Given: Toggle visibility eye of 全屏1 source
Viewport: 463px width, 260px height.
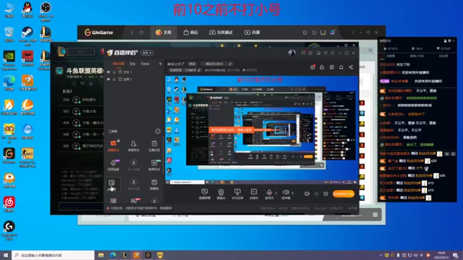Looking at the screenshot, I should (108, 79).
